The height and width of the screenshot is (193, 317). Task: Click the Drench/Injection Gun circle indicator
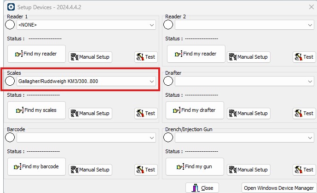[x=168, y=138]
